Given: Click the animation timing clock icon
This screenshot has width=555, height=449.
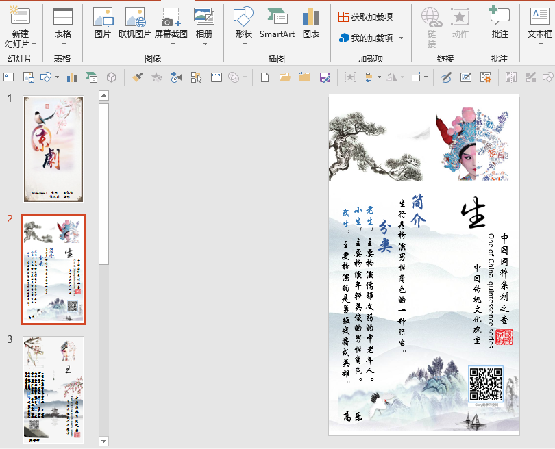Looking at the screenshot, I should [176, 77].
